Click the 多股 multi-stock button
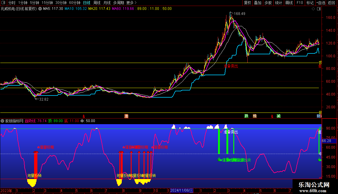The width and height of the screenshot is (338, 194). [x=268, y=3]
